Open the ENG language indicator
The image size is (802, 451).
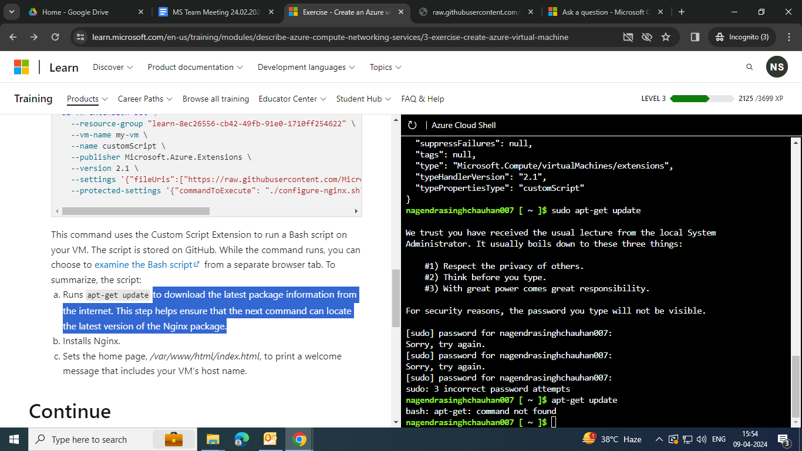pyautogui.click(x=719, y=439)
